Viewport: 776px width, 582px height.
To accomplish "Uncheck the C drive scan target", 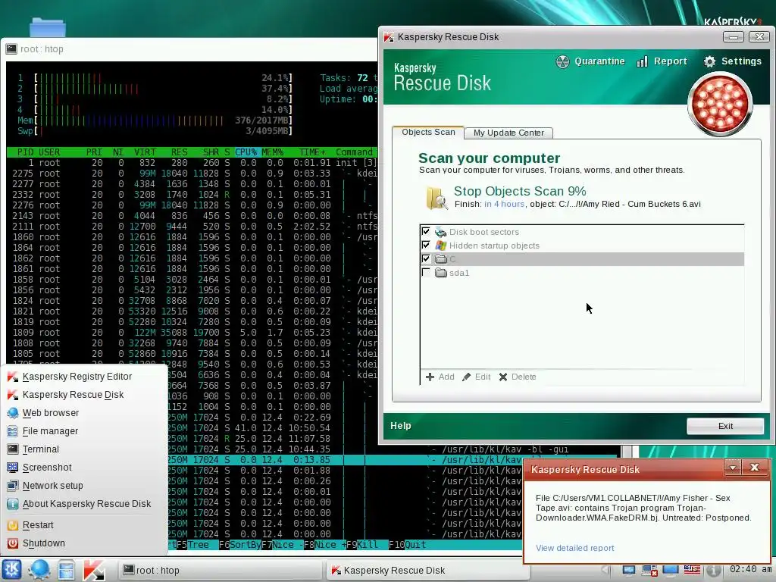I will pos(426,258).
